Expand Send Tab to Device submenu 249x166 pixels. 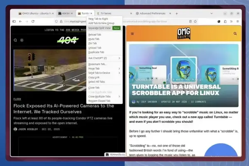pyautogui.click(x=104, y=73)
